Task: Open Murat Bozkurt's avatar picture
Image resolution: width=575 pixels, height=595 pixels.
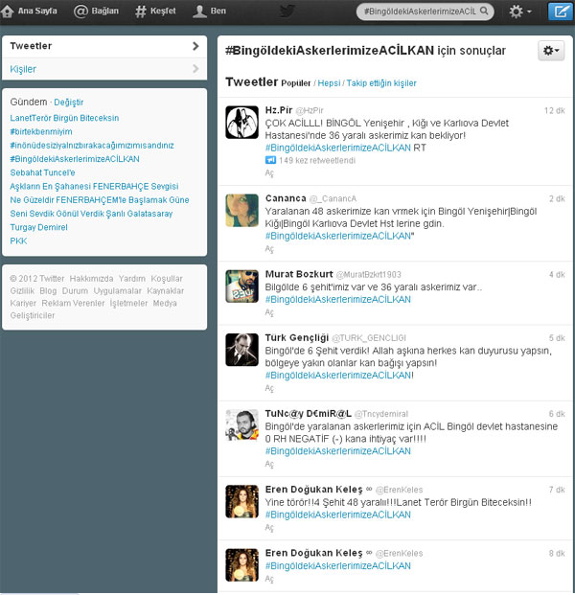Action: 241,286
